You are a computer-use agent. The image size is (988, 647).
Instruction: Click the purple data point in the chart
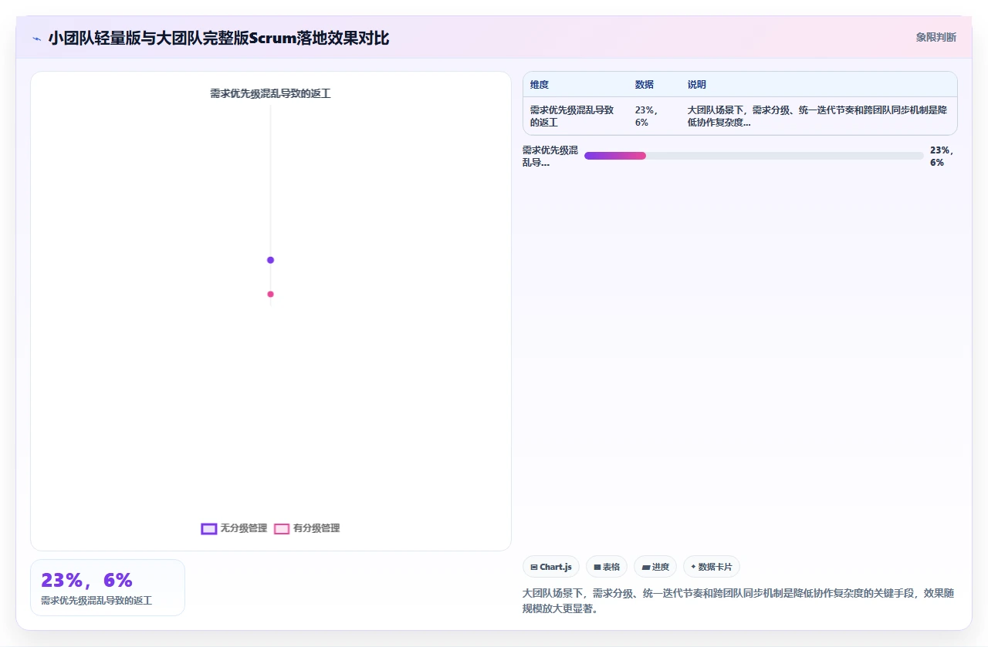point(270,260)
